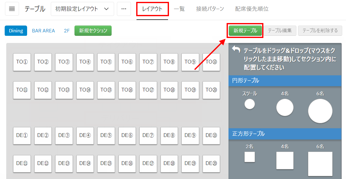The image size is (346, 179).
Task: Open the 初期設定レイアウト layout dropdown
Action: tap(82, 9)
